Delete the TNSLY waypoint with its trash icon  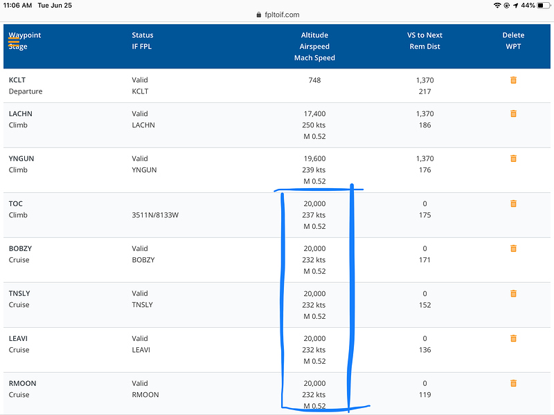(513, 293)
